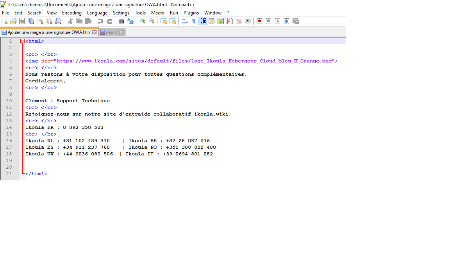Screen dimensions: 450x253
Task: Click the text 'Ikoula PO : +351 308 800 400'
Action: (x=172, y=148)
